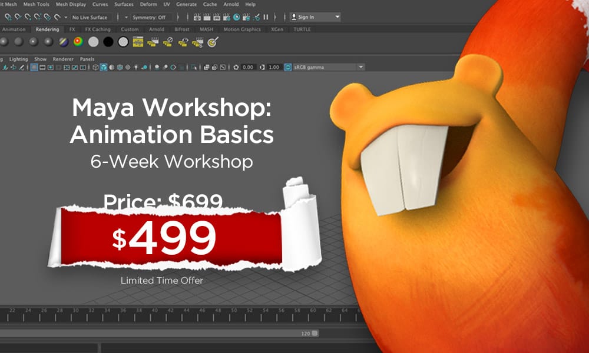Enable Snap to grids in status line

pyautogui.click(x=8, y=17)
